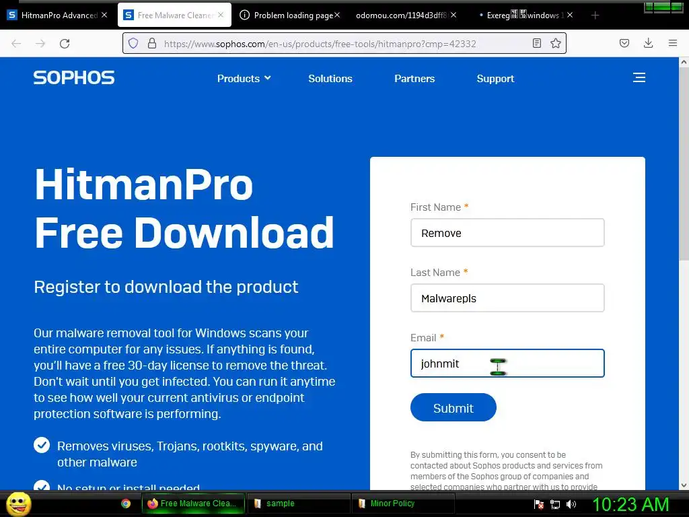Open the Sophos site hamburger menu
Viewport: 689px width, 517px height.
(639, 78)
